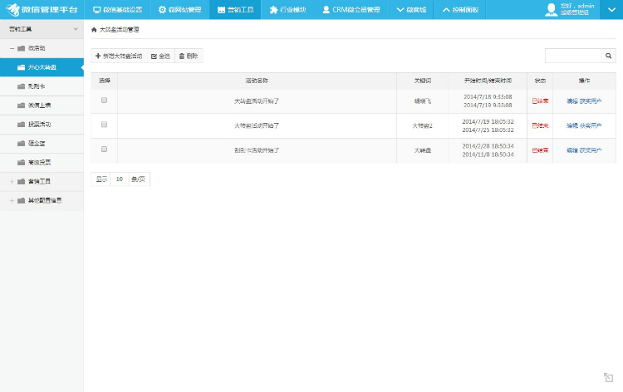Click the admin user avatar icon

coord(552,9)
